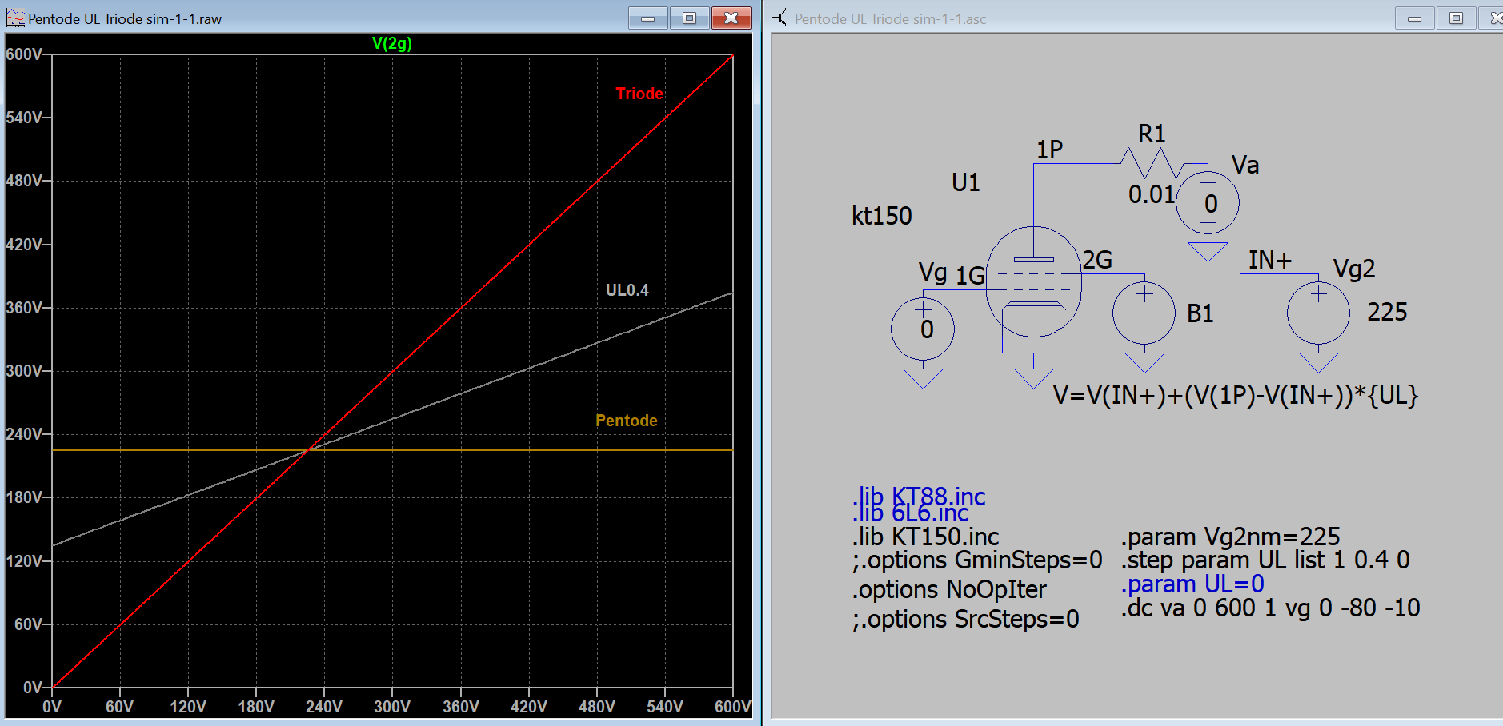The width and height of the screenshot is (1503, 726).
Task: Click the .lib KT150.inc directive
Action: click(925, 537)
